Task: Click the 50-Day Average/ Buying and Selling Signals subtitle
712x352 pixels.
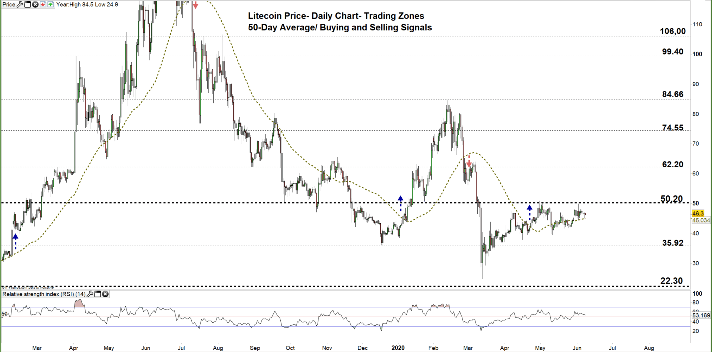Action: [340, 27]
